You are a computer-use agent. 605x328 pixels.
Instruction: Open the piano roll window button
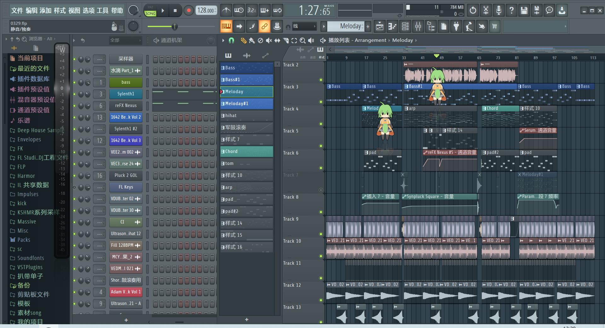point(392,27)
